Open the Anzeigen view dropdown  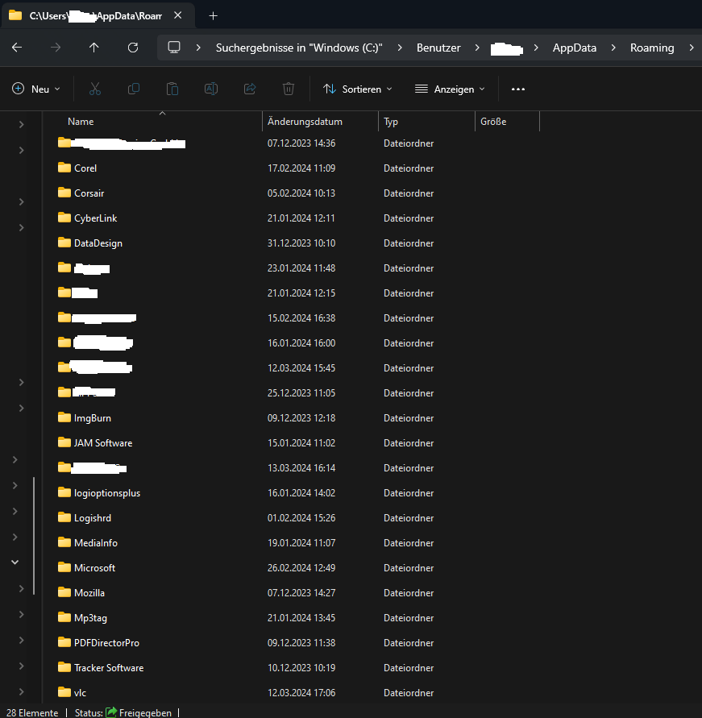(x=450, y=89)
